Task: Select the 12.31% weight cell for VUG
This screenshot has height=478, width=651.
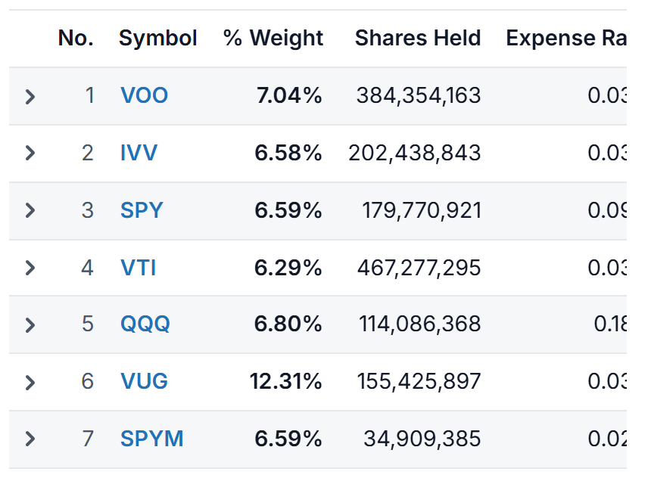Action: [285, 381]
